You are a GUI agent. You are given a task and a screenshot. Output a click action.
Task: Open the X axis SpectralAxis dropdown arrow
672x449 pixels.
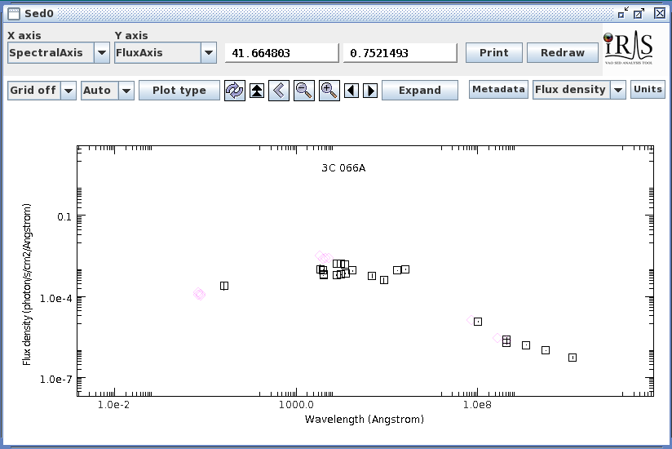click(x=102, y=53)
